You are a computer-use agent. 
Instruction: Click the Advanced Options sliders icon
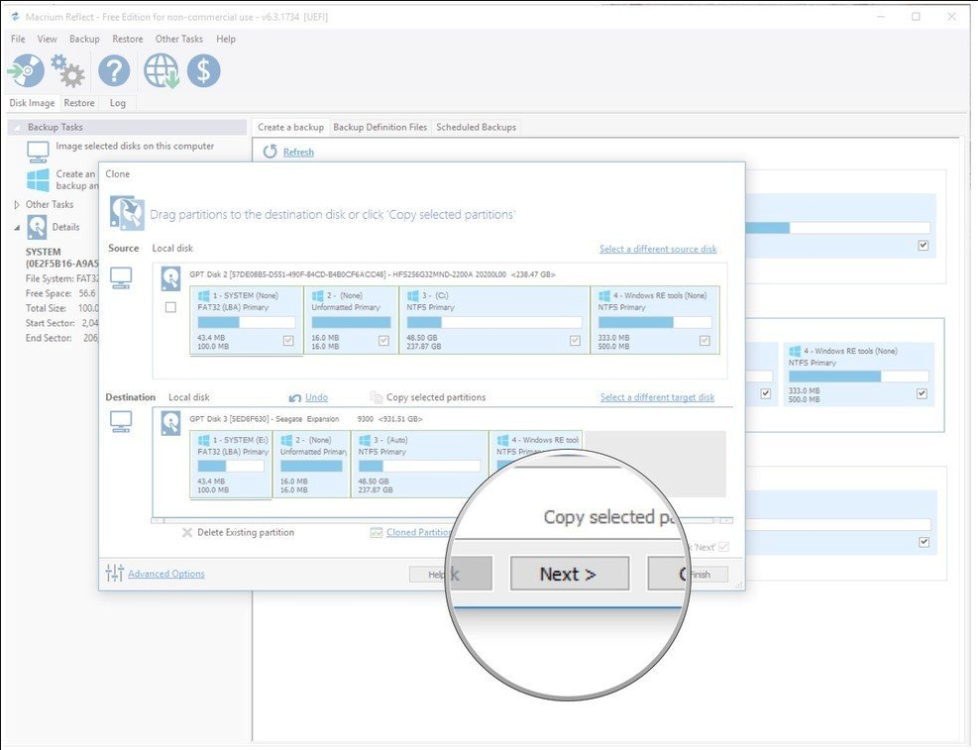pyautogui.click(x=114, y=573)
